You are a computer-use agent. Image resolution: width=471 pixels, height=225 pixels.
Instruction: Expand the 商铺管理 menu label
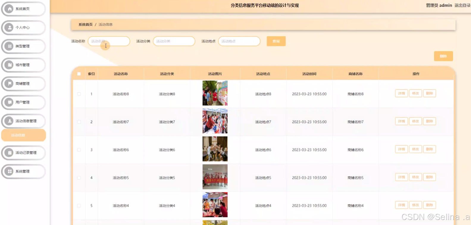click(22, 84)
